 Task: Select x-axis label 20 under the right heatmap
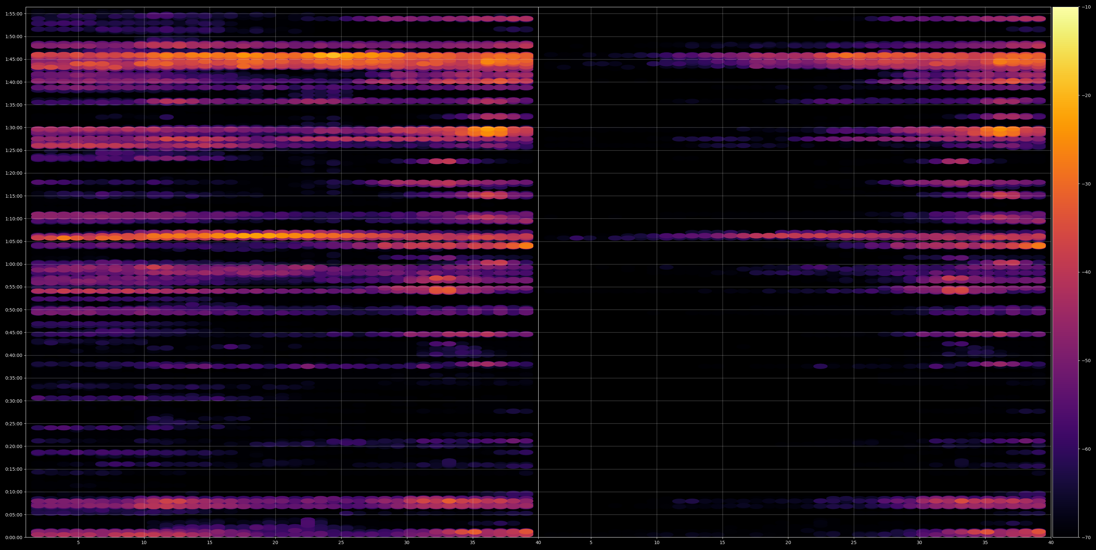point(788,543)
